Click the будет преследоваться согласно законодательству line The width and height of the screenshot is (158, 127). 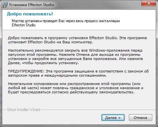click(x=71, y=92)
